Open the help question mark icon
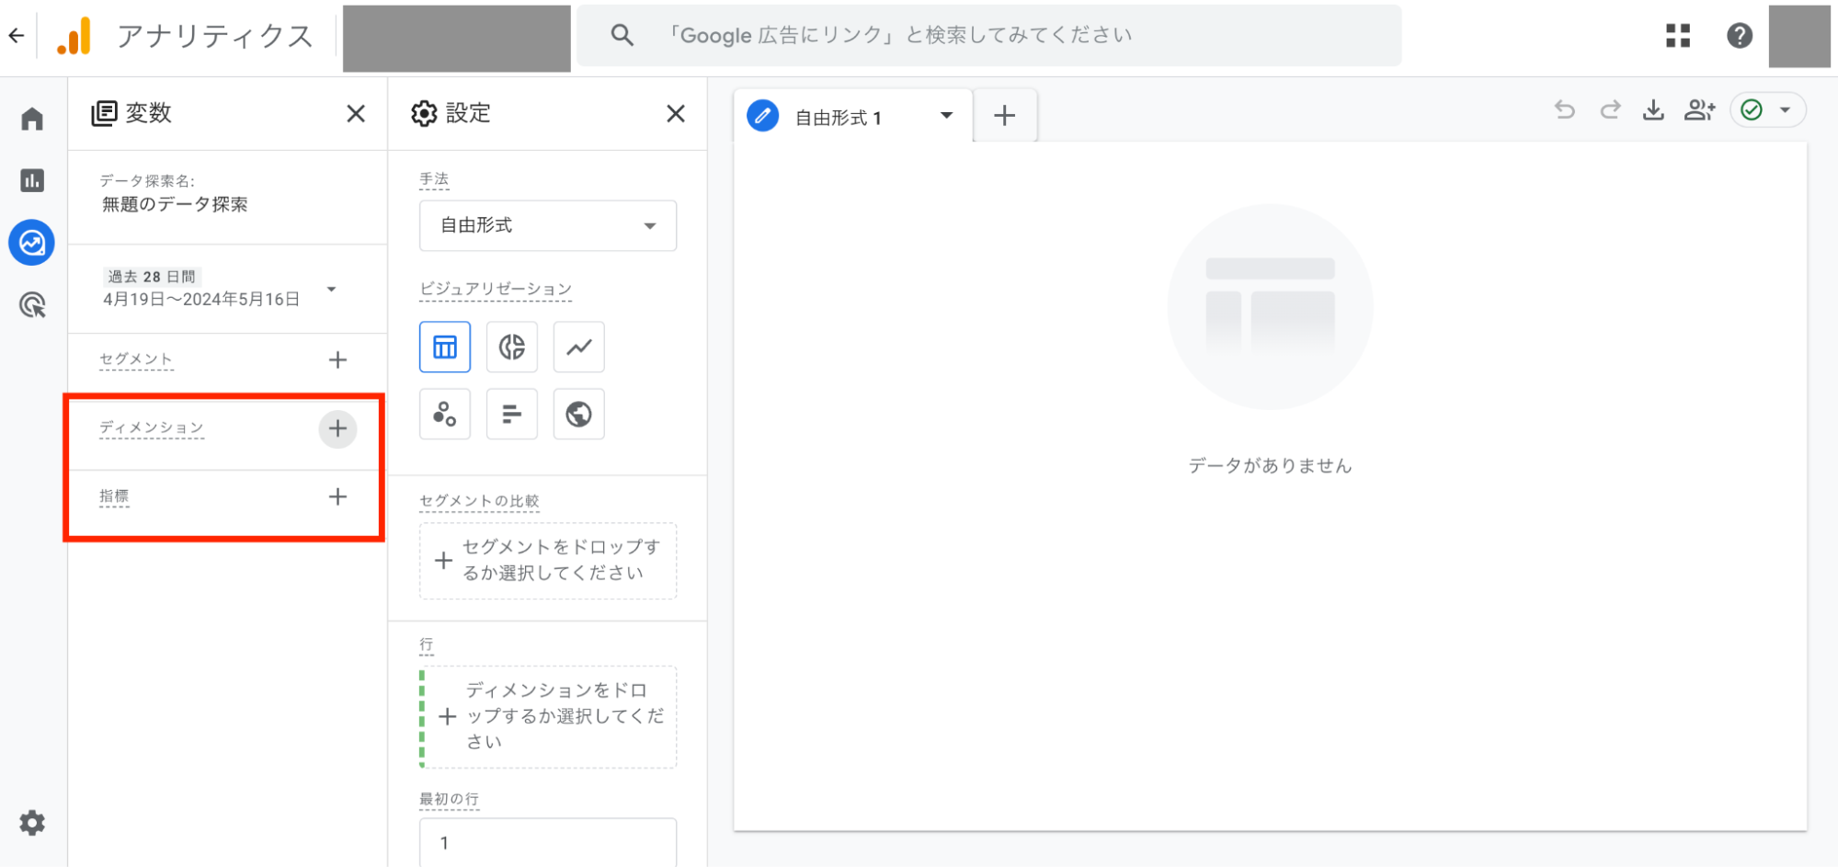Image resolution: width=1838 pixels, height=867 pixels. tap(1739, 36)
